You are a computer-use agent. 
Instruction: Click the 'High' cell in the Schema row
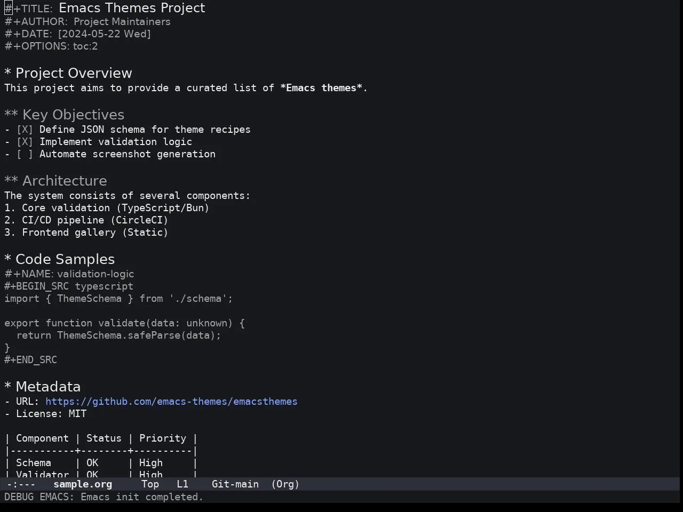click(x=151, y=463)
